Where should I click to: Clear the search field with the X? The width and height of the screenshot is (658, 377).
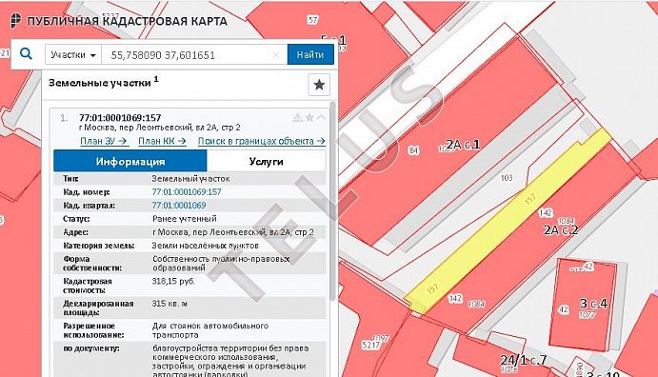click(x=276, y=55)
